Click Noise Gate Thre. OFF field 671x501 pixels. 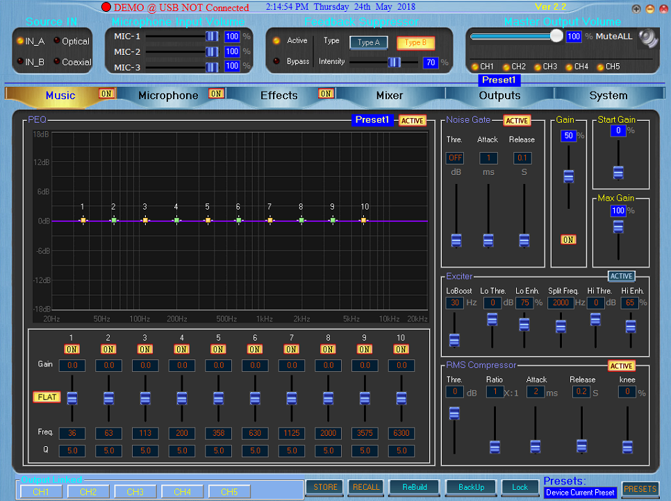tap(455, 158)
